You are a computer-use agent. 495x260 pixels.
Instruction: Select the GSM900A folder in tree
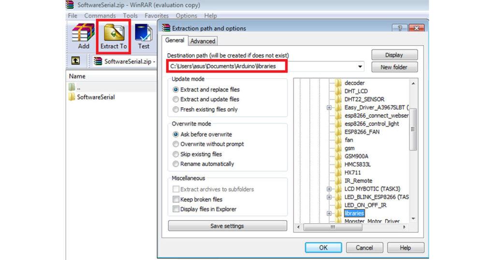click(356, 156)
